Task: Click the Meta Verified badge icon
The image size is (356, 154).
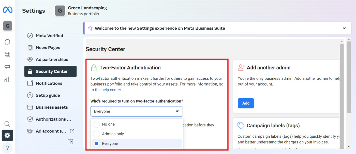Action: 30,36
